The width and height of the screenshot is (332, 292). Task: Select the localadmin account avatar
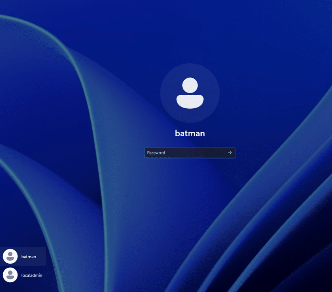(x=10, y=275)
